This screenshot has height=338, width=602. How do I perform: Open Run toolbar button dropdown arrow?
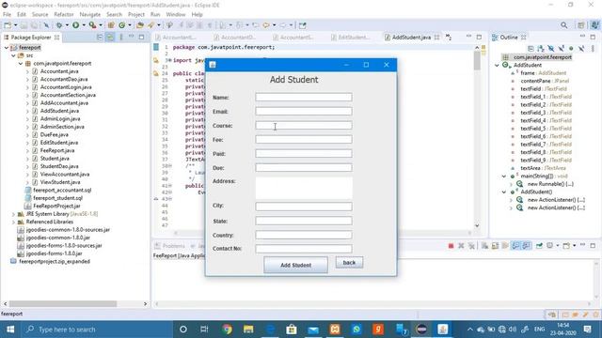[x=84, y=25]
